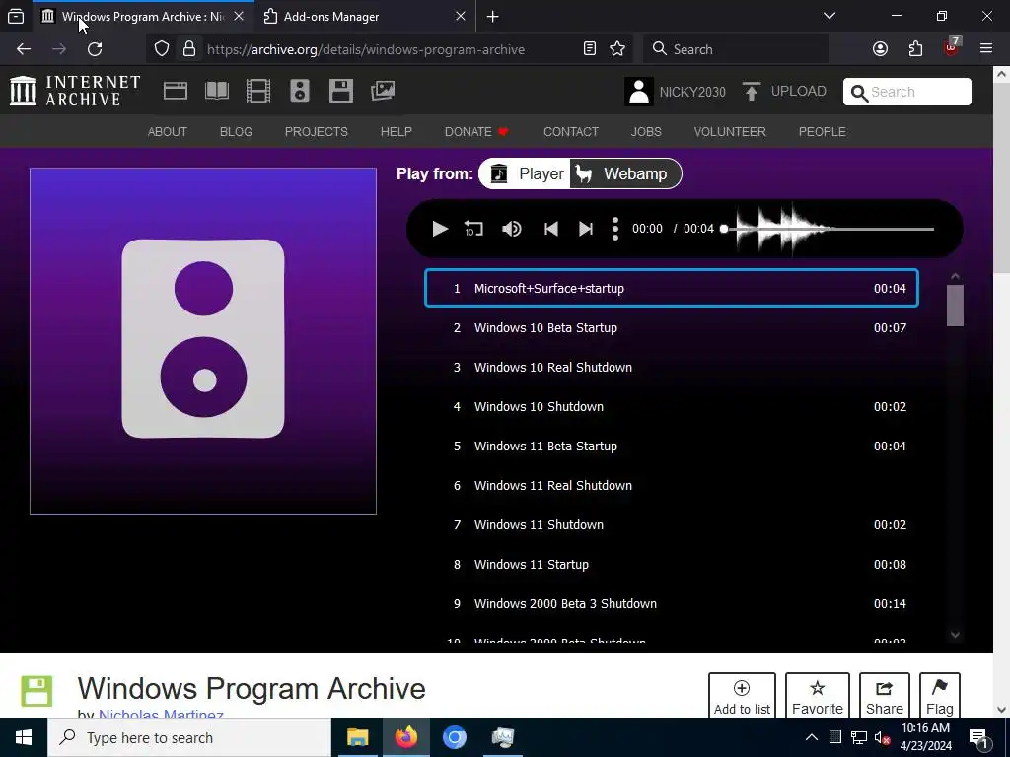Open the ABOUT menu item

coord(168,131)
